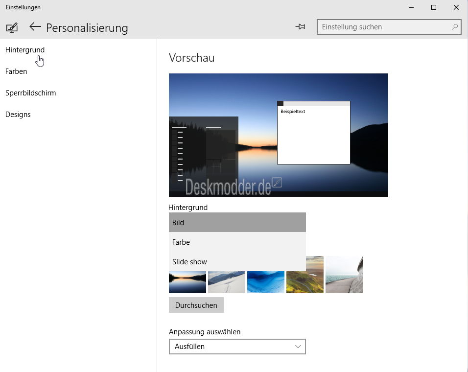The width and height of the screenshot is (468, 372).
Task: Choose the seaside wall path thumbnail
Action: [x=344, y=275]
